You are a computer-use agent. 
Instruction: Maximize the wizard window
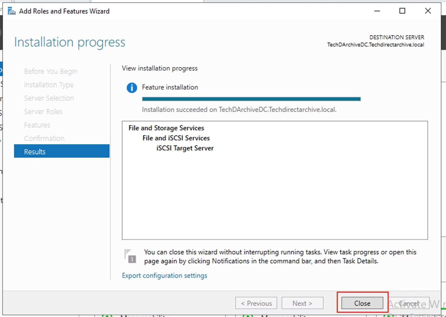pyautogui.click(x=402, y=11)
